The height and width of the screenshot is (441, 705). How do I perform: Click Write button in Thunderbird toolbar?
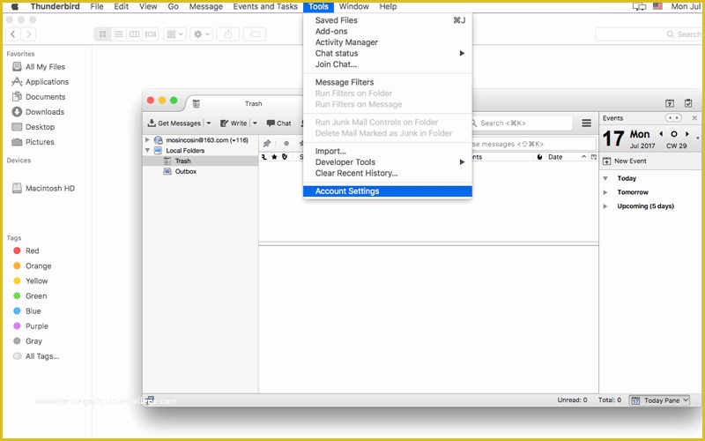tap(234, 123)
